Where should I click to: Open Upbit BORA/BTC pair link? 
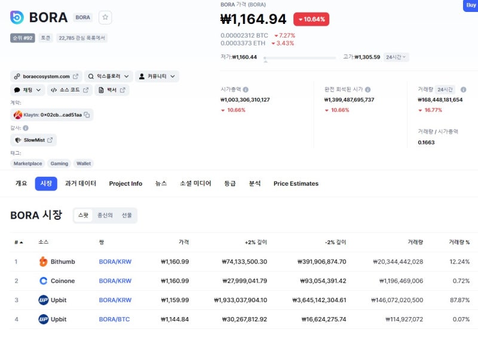114,320
